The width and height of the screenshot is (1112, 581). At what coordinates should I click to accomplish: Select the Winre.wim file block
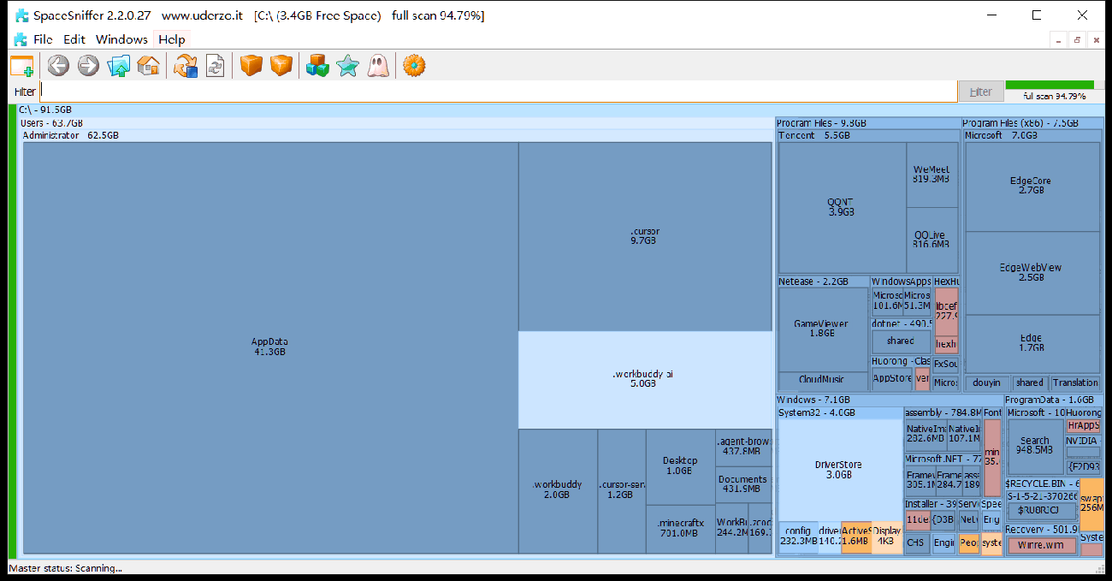1041,545
